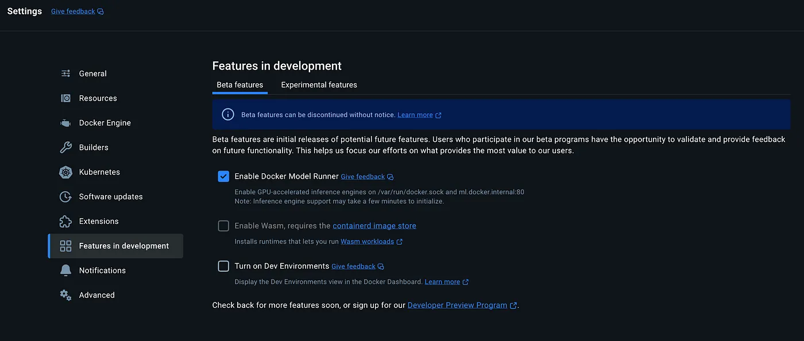Open the containerd image store link
Viewport: 804px width, 341px height.
374,226
